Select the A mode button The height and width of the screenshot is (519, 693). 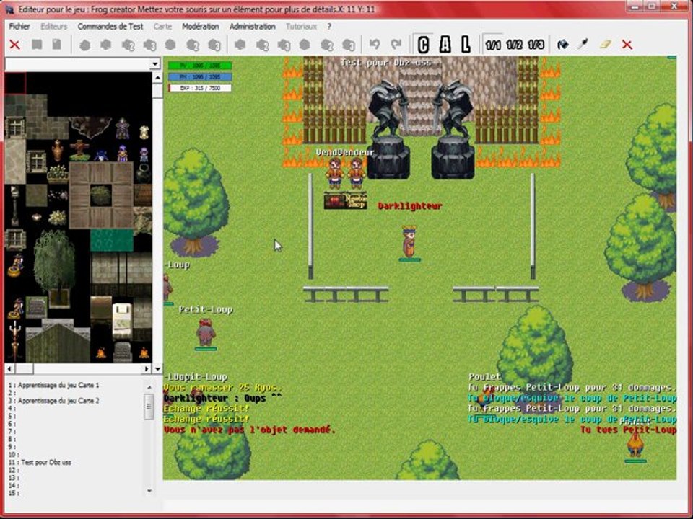coord(445,45)
